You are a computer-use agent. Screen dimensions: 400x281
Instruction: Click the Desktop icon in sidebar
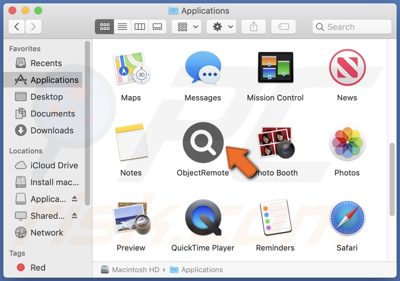click(21, 97)
